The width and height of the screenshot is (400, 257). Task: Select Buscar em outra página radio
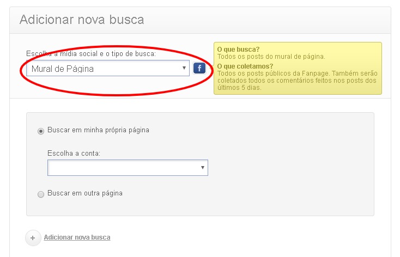[41, 194]
